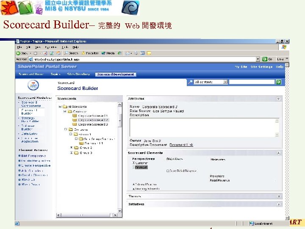Switch to the Scorecard Home tab
Screen dimensions: 305x229
[31, 74]
